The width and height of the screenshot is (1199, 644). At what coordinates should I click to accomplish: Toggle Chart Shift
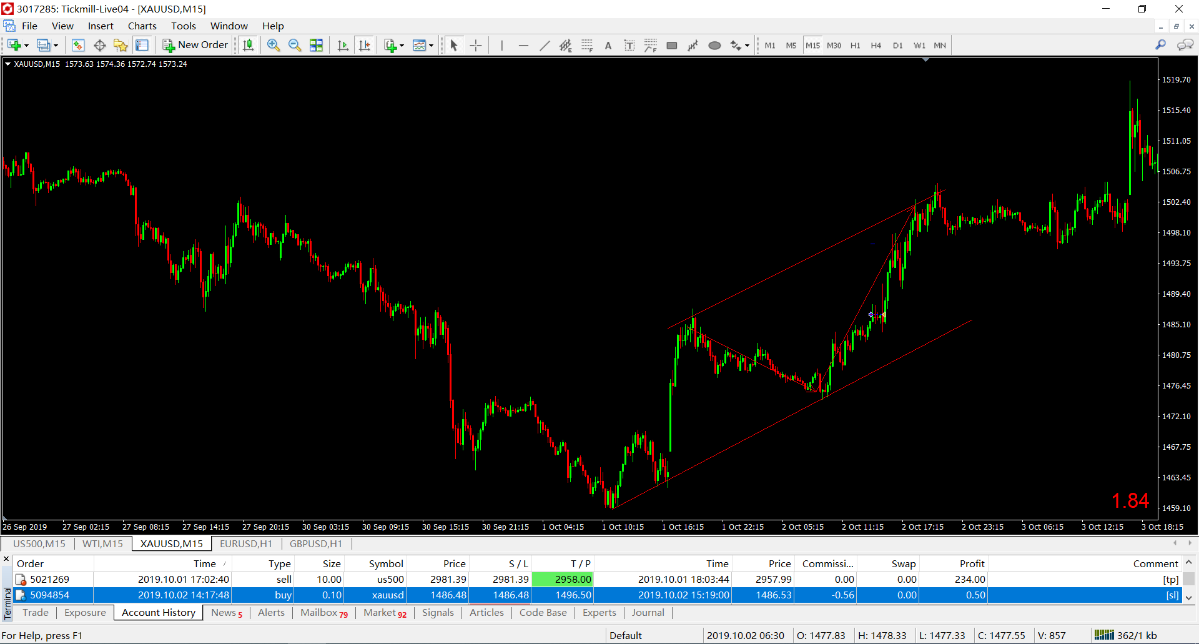365,45
